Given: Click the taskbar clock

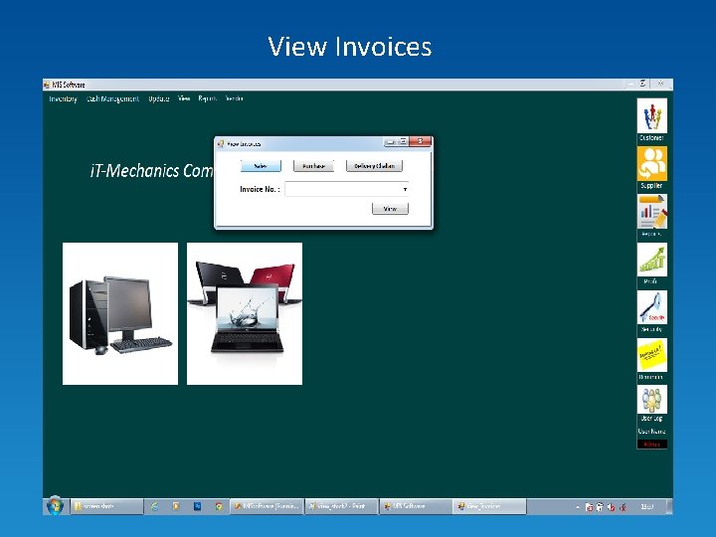Looking at the screenshot, I should (x=647, y=507).
